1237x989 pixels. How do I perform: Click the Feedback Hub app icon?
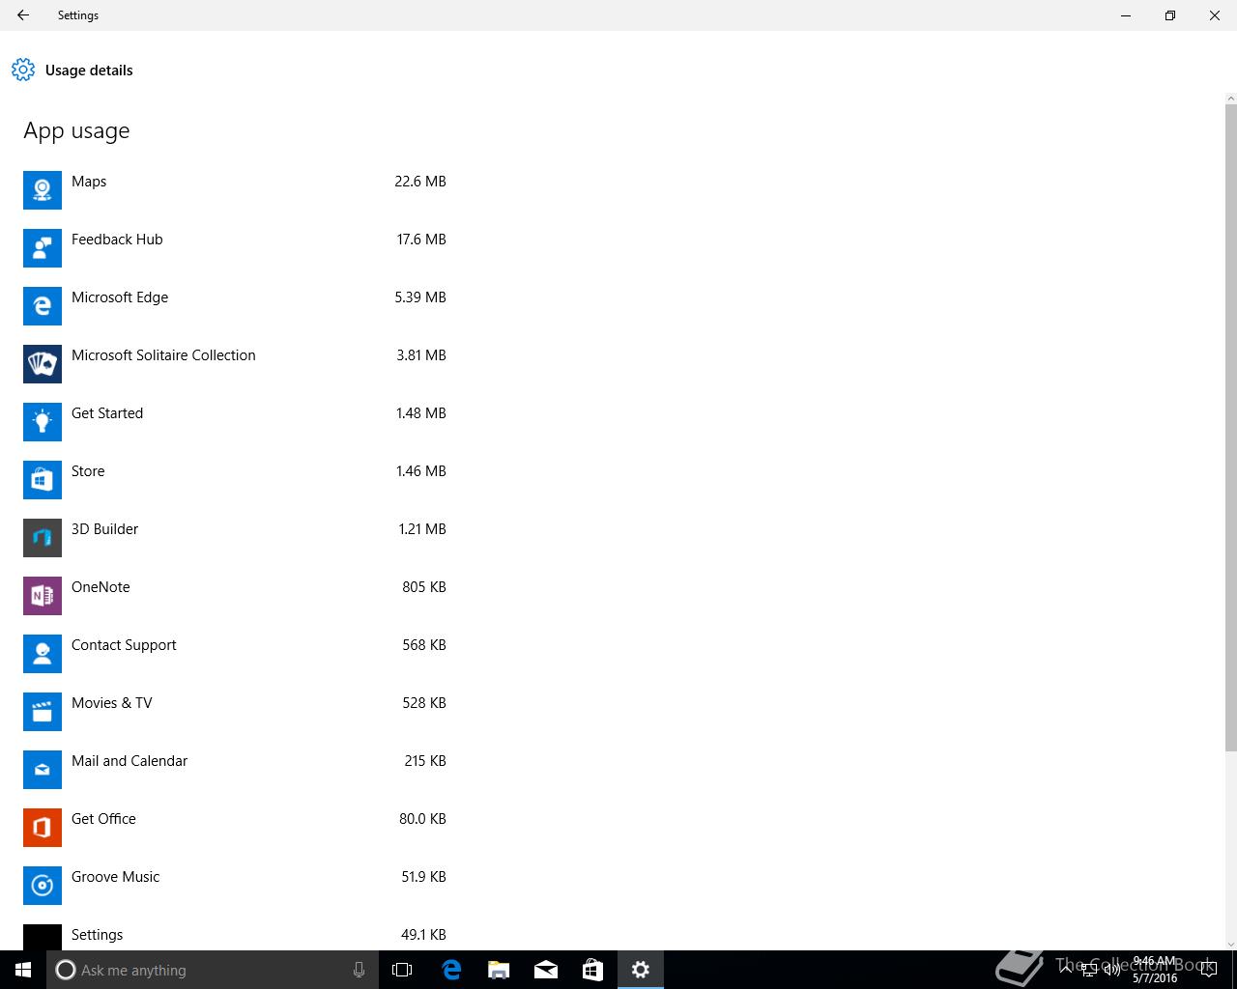pos(43,248)
